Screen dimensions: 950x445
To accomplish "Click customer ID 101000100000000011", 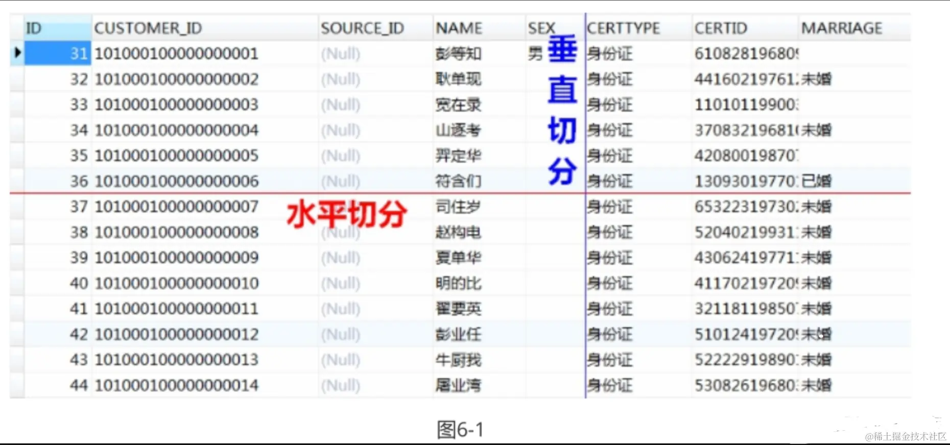I will click(177, 309).
